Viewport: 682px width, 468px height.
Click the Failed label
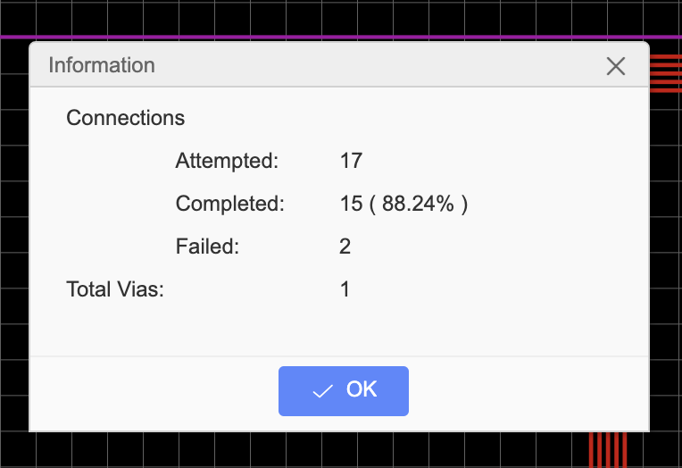click(207, 247)
